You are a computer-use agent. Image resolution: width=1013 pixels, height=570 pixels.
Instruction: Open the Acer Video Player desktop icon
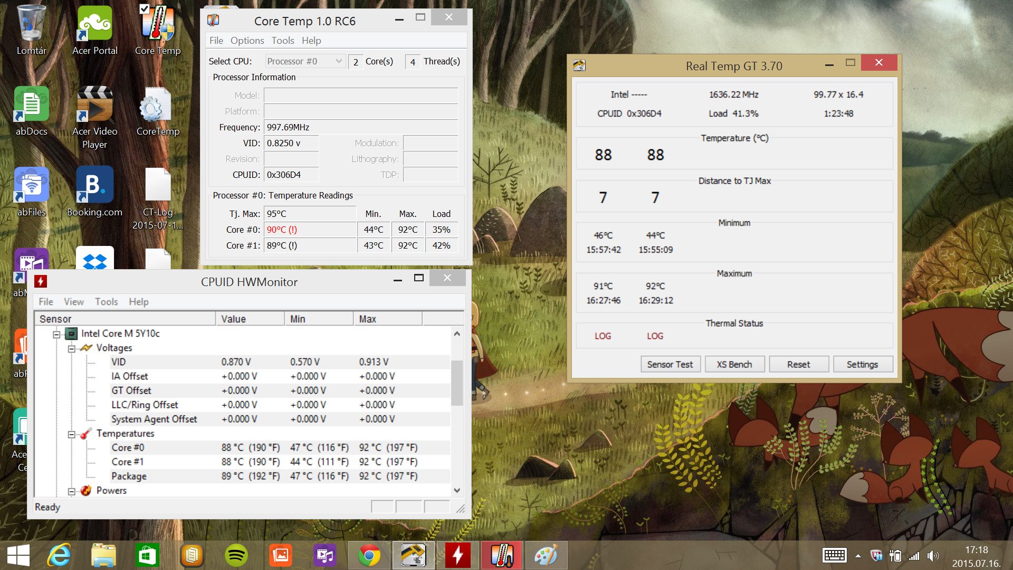[94, 117]
